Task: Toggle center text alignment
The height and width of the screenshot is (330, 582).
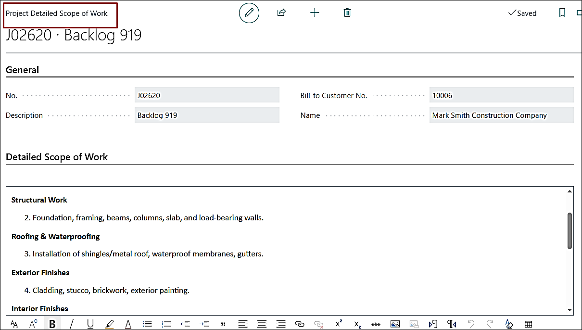Action: (262, 324)
